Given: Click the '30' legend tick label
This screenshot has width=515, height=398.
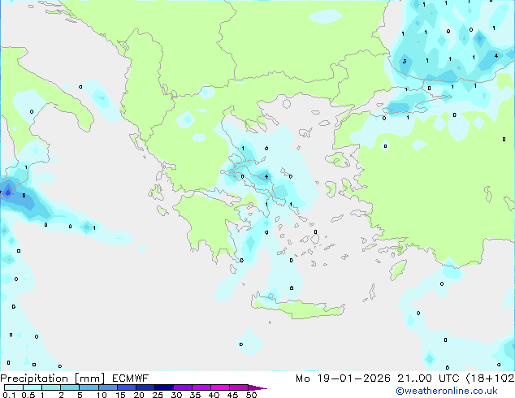Looking at the screenshot, I should (176, 395).
